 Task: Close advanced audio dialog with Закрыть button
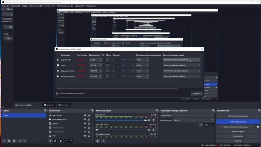197,94
